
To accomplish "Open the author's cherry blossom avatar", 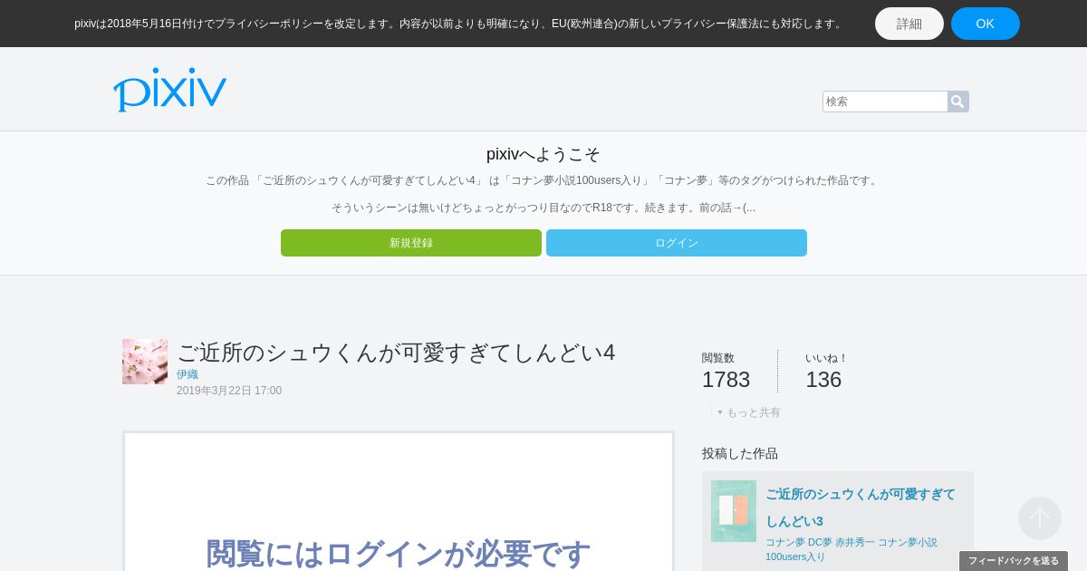I will tap(145, 362).
